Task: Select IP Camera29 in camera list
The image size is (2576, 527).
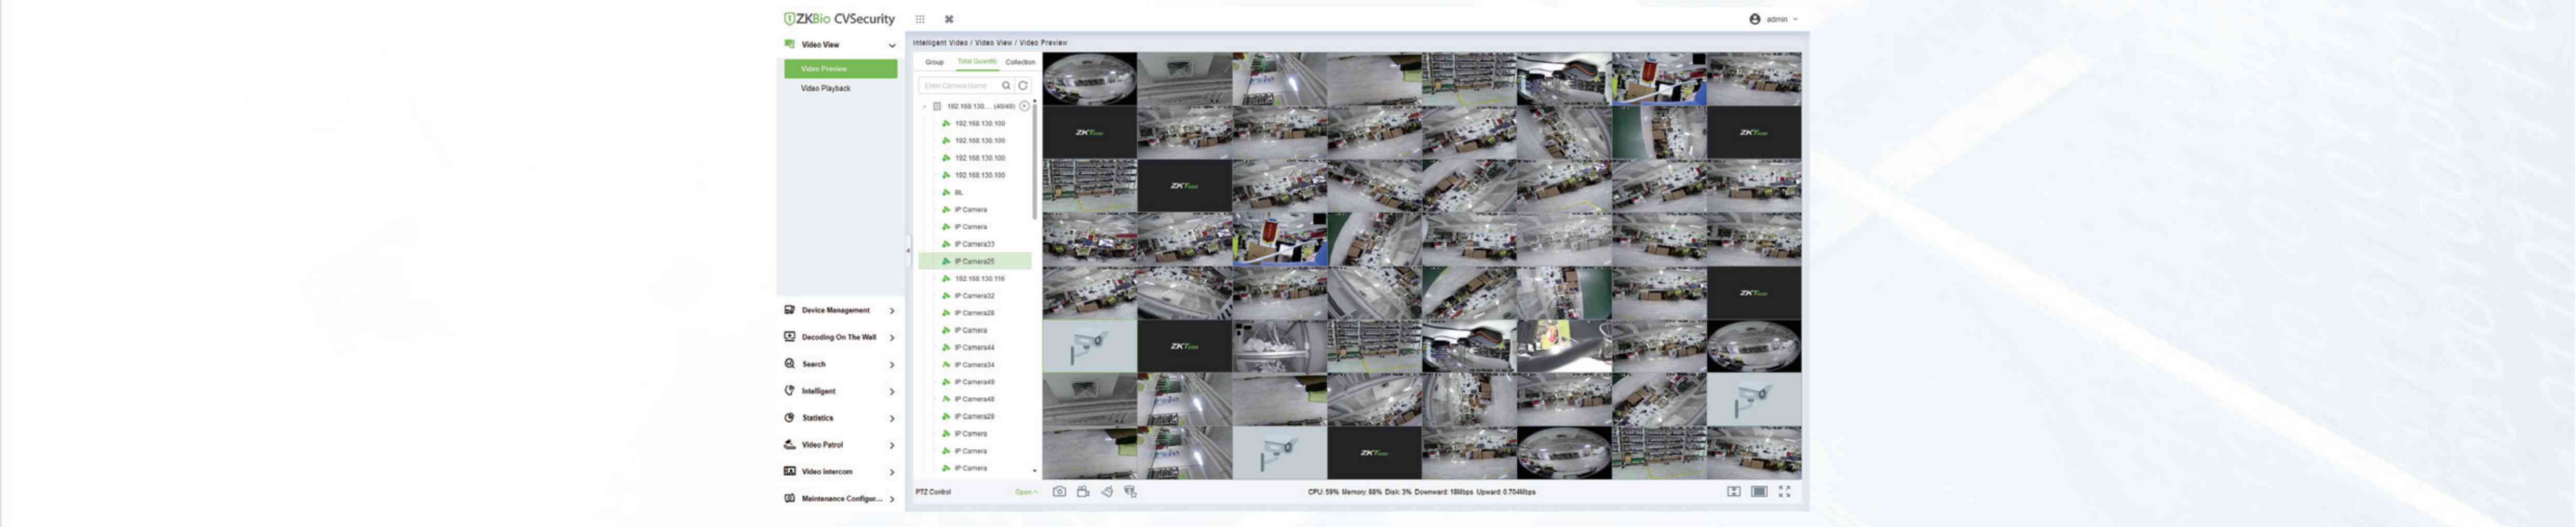Action: pyautogui.click(x=974, y=416)
